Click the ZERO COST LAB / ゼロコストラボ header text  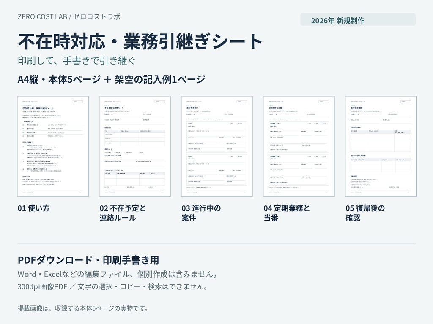(x=69, y=17)
